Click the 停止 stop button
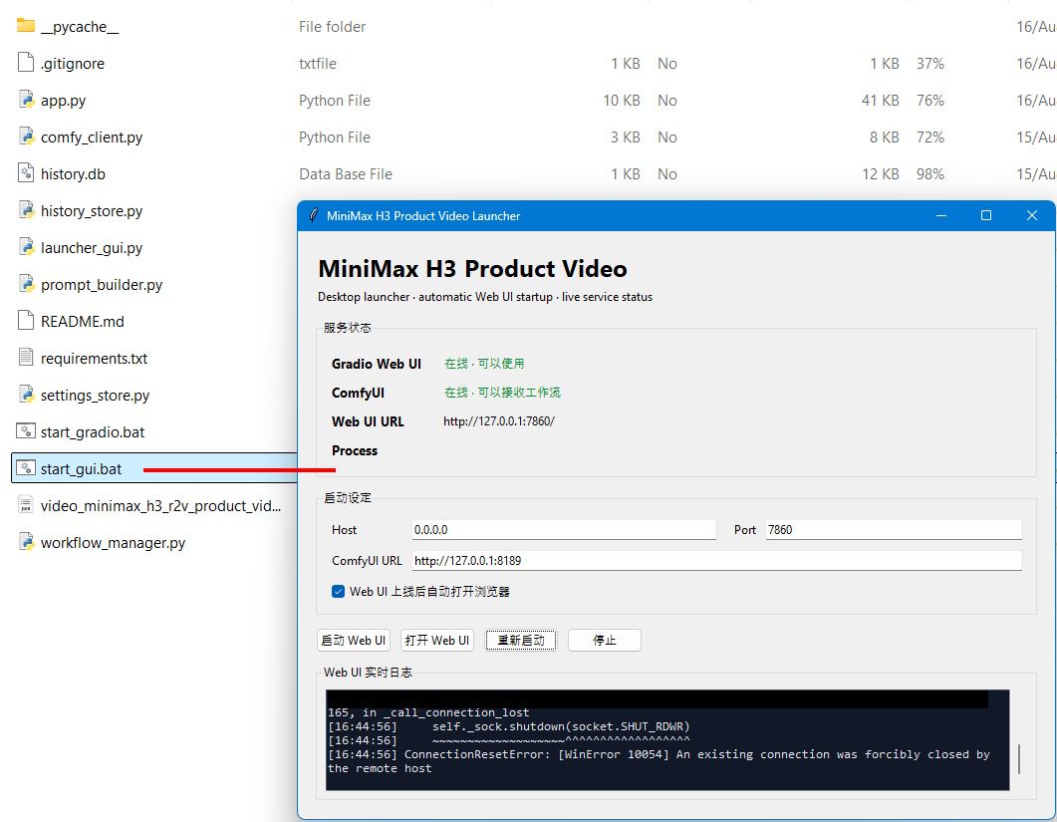The image size is (1057, 822). click(x=604, y=640)
